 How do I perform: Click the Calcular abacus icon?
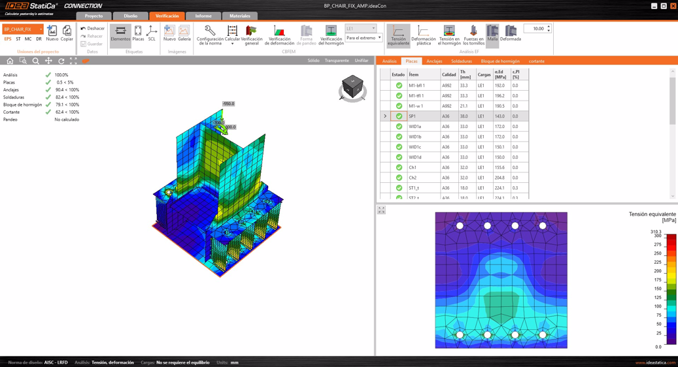coord(232,31)
